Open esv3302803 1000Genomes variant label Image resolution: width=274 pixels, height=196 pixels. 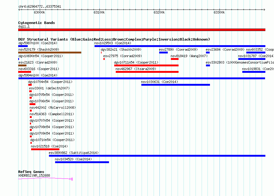(240, 62)
